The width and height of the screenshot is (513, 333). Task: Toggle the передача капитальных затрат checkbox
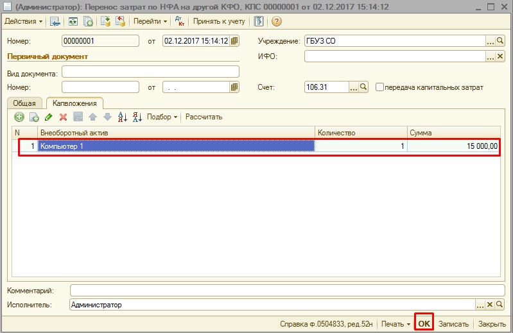[x=380, y=87]
